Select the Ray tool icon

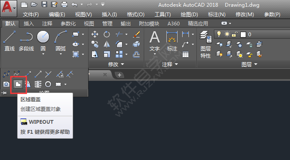pyautogui.click(x=38, y=74)
